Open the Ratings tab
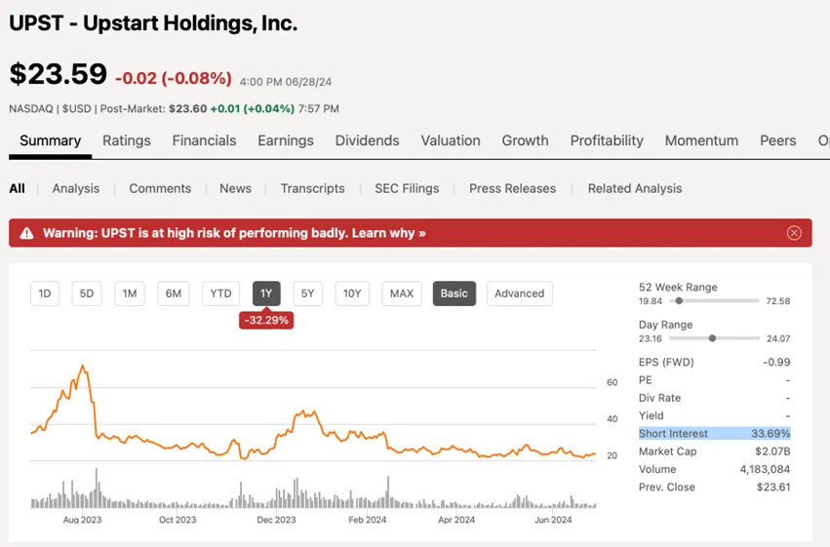 (127, 140)
